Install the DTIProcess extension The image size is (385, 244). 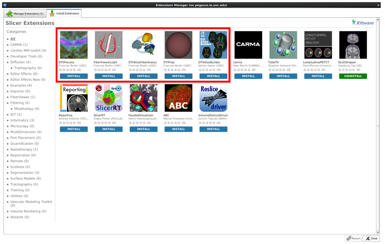tap(74, 76)
